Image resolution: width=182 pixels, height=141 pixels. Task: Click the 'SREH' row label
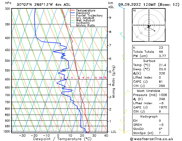tap(137, 125)
